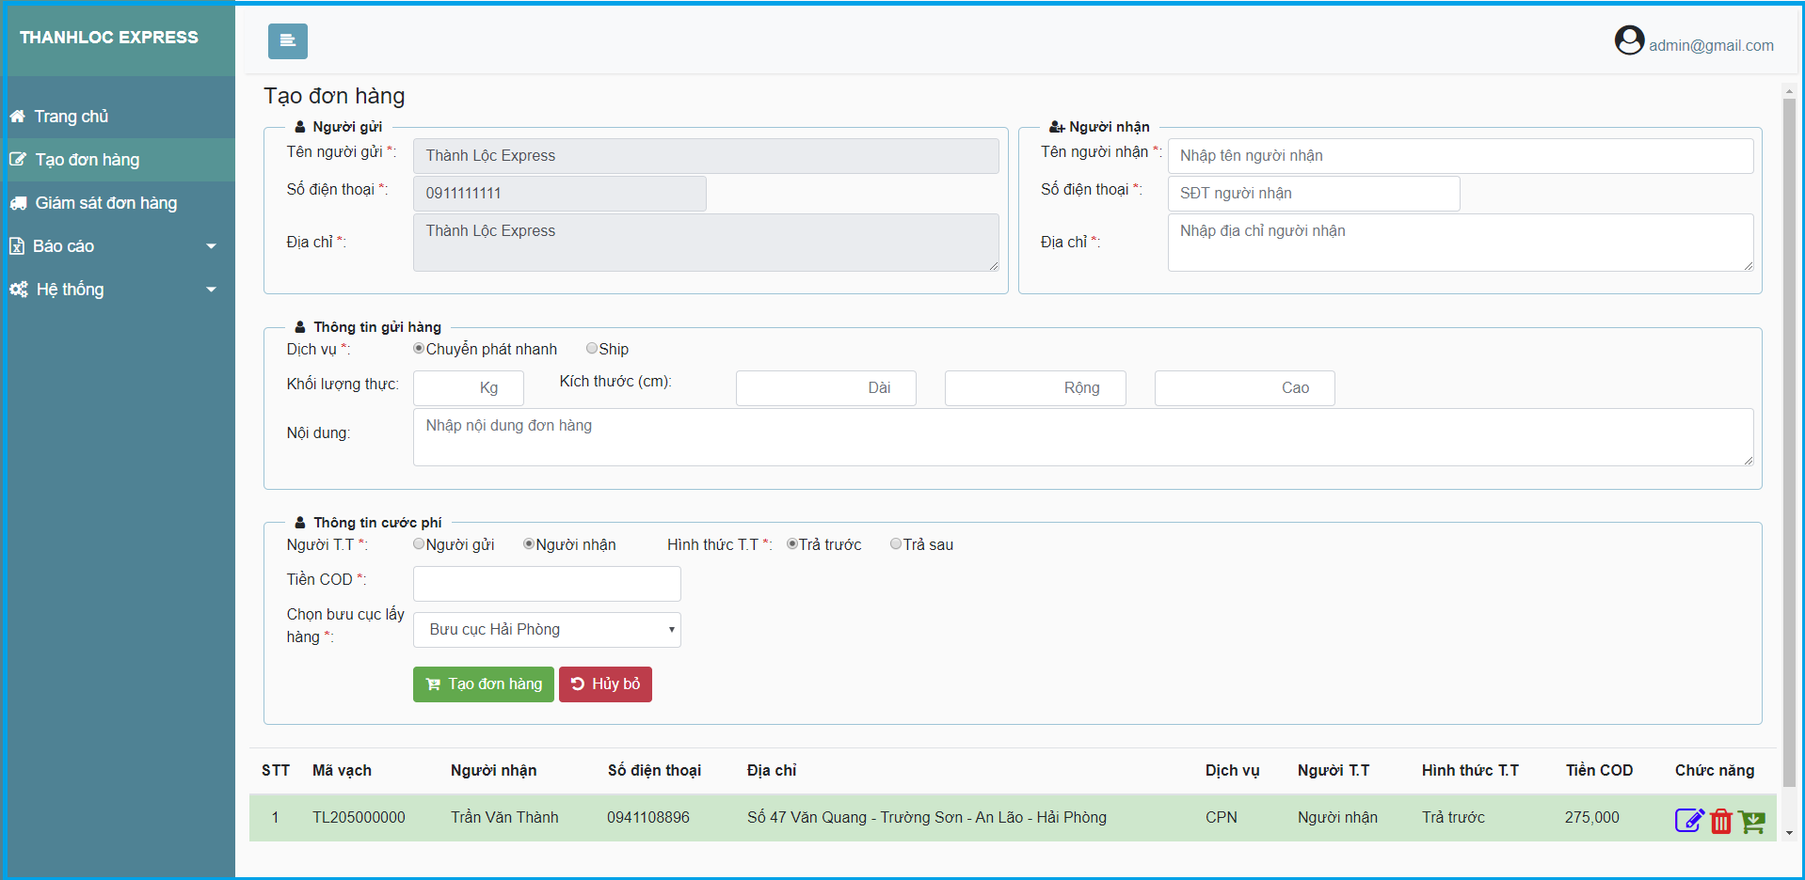
Task: Select Trả sau payment method
Action: point(896,544)
